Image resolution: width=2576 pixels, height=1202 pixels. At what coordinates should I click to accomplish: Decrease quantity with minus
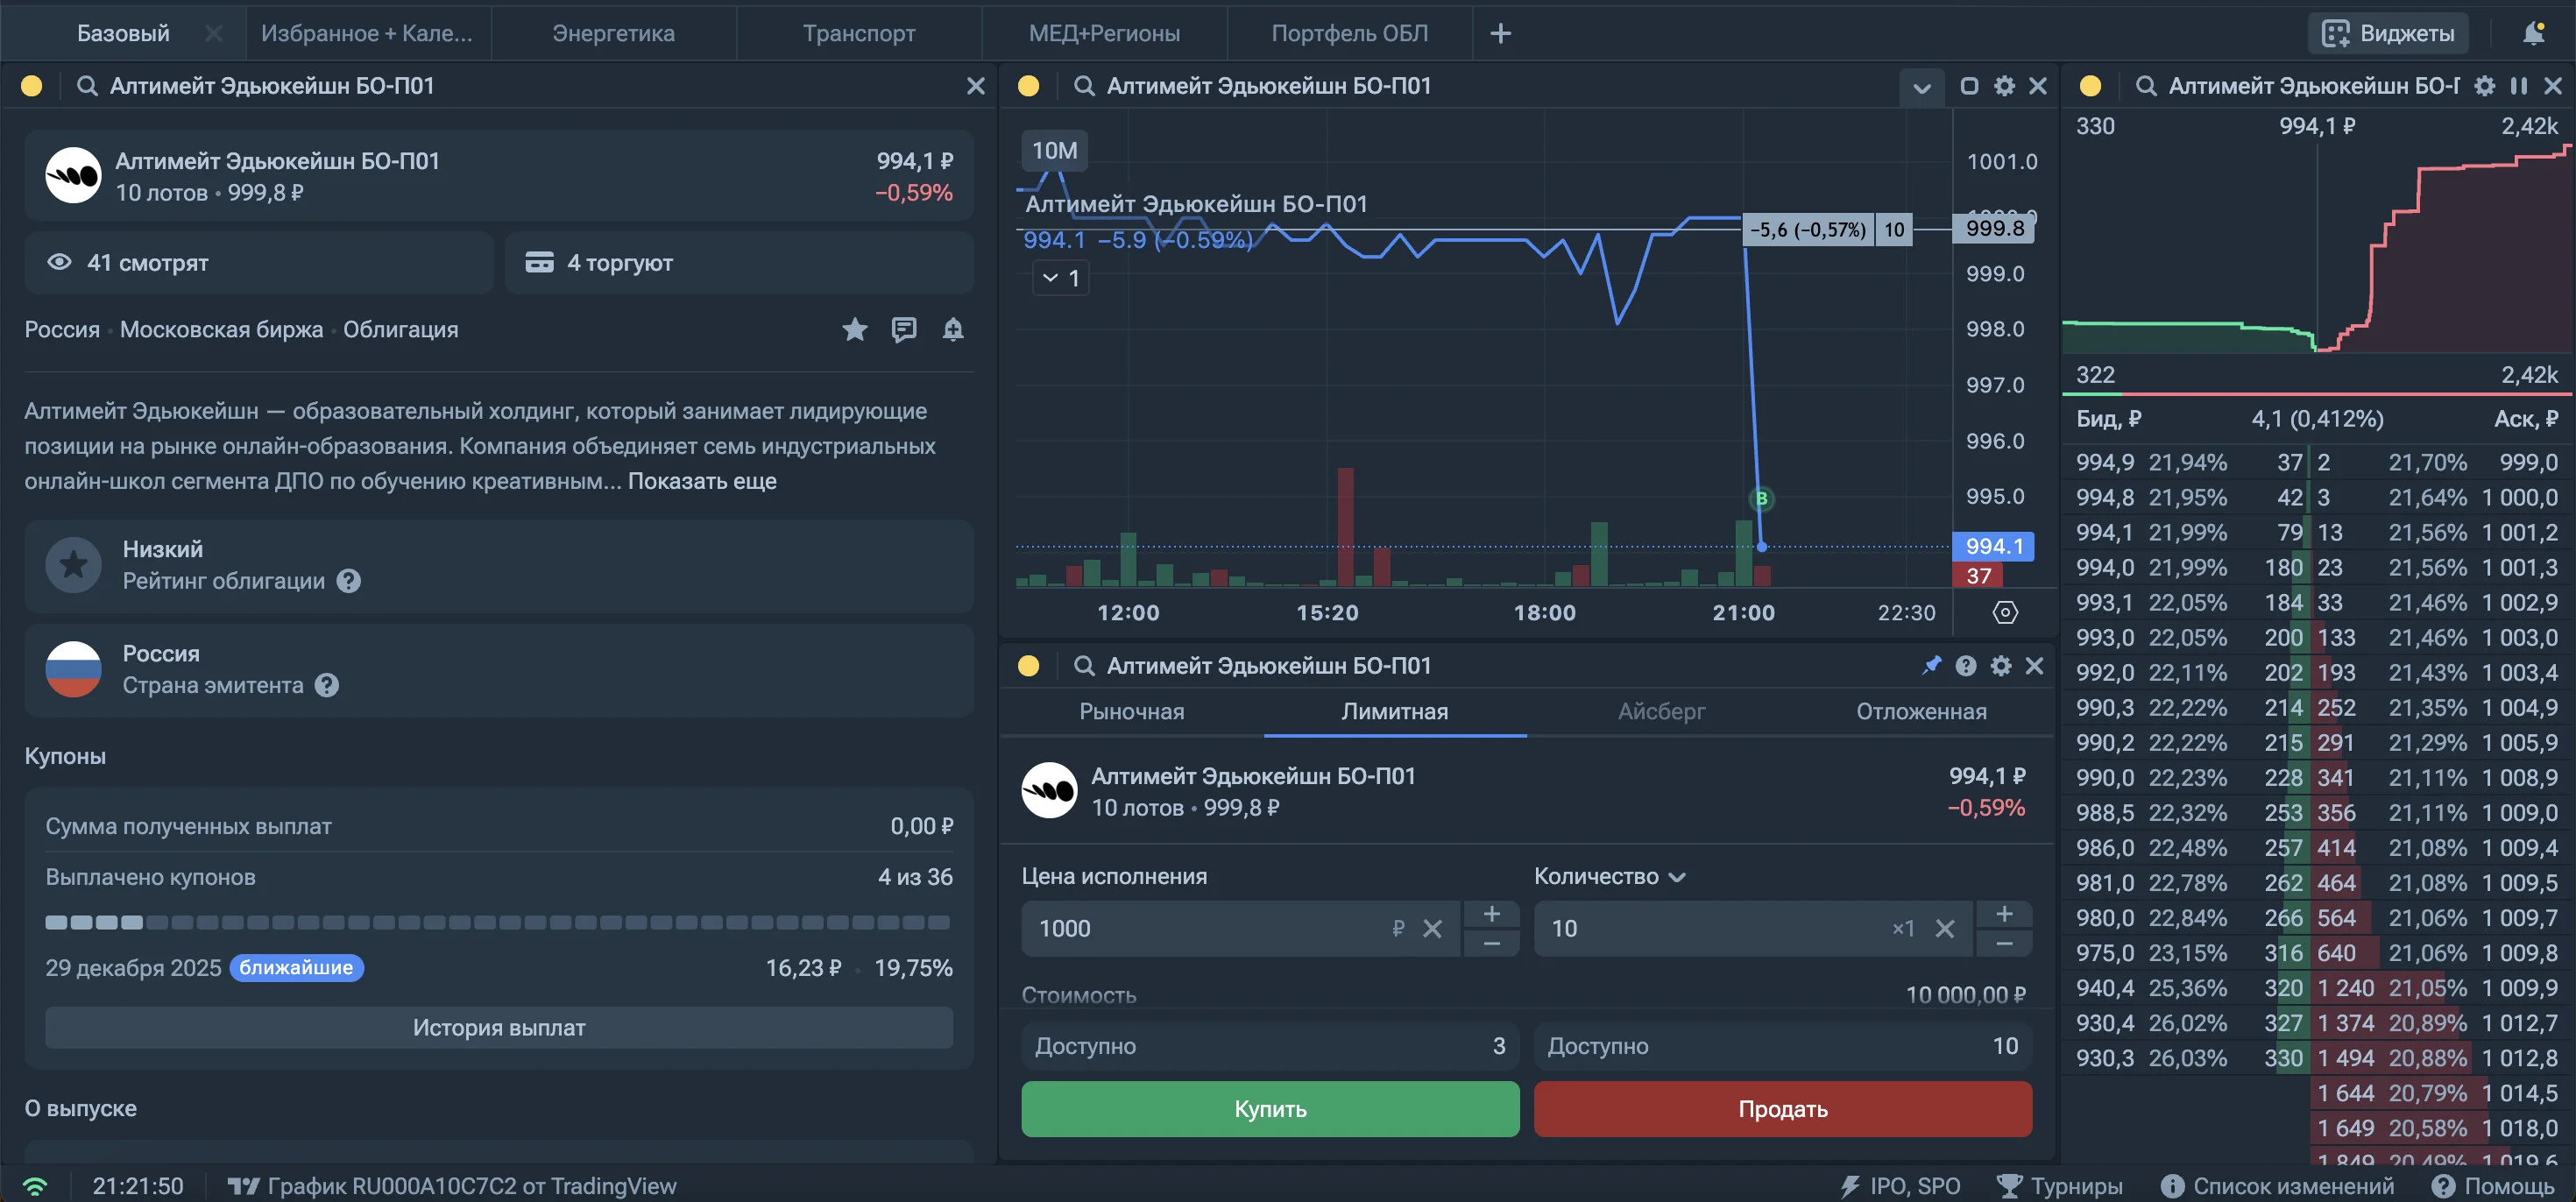pyautogui.click(x=2004, y=943)
